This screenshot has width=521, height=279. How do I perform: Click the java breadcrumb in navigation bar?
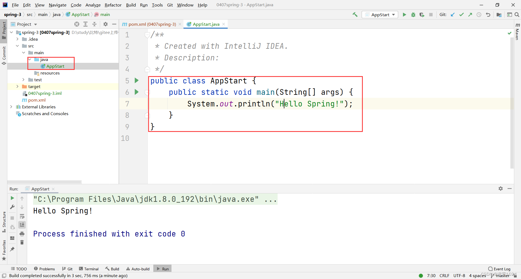[x=56, y=15]
